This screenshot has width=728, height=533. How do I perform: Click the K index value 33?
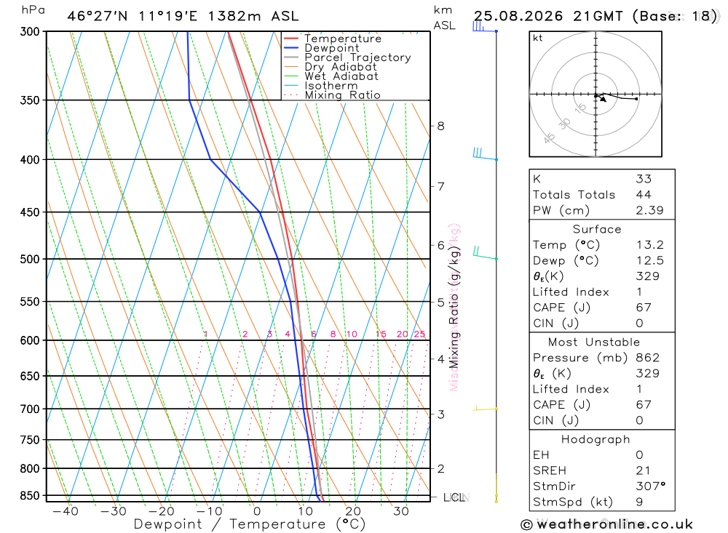pyautogui.click(x=644, y=179)
